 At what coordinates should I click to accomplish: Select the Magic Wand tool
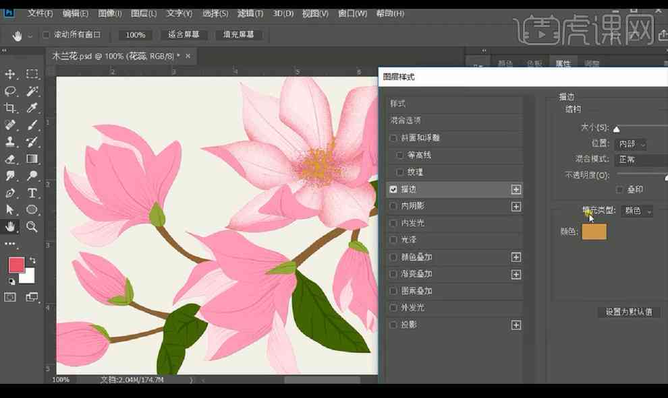coord(32,91)
